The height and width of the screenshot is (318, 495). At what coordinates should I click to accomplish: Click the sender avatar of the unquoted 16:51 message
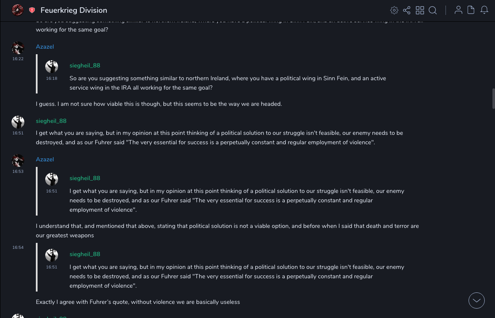tap(18, 122)
